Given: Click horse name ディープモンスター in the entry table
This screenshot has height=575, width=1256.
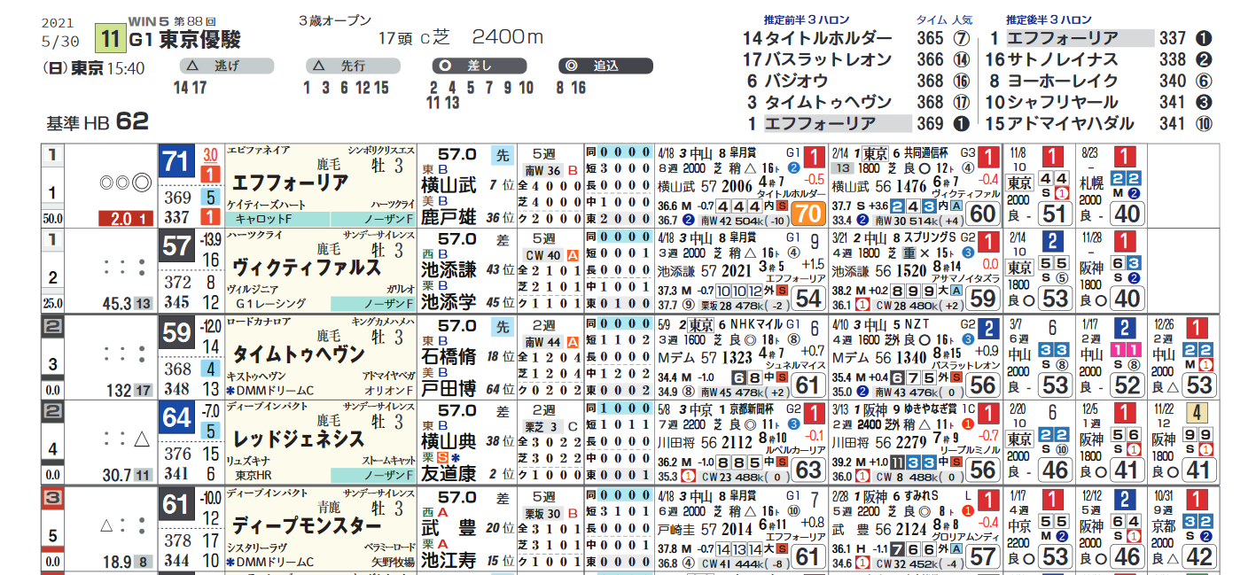Looking at the screenshot, I should coord(306,525).
